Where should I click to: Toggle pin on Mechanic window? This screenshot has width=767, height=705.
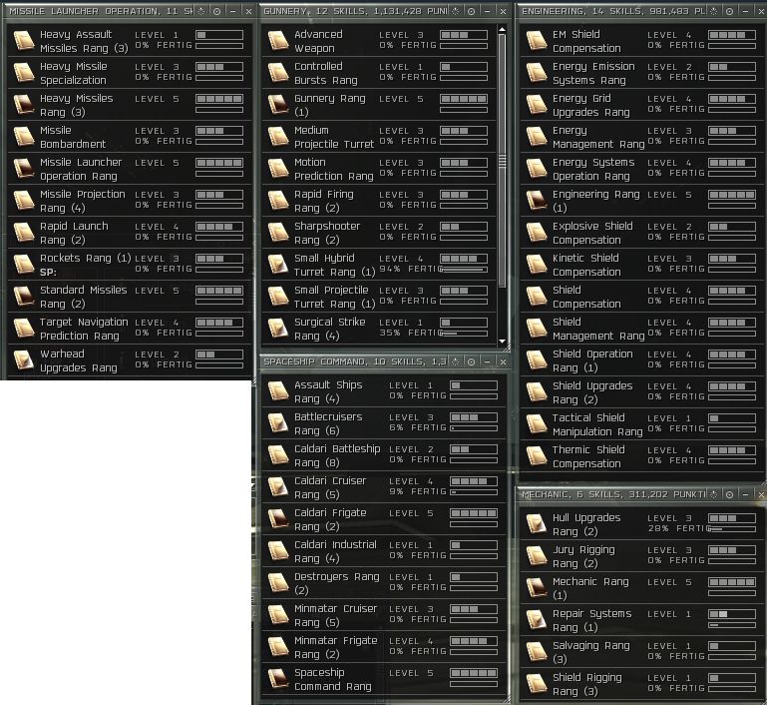point(729,494)
